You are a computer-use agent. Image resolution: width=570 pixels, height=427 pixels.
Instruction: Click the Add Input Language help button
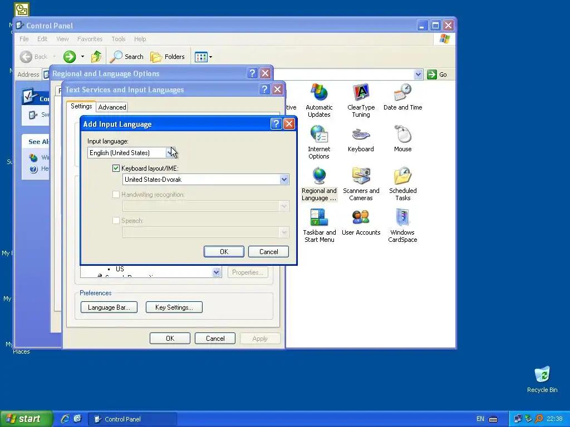tap(276, 124)
